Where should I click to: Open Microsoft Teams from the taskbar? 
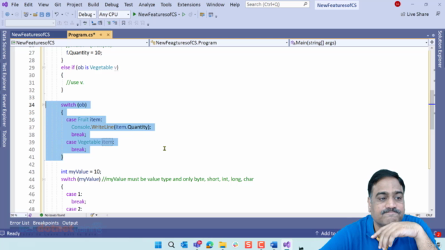pos(197,244)
